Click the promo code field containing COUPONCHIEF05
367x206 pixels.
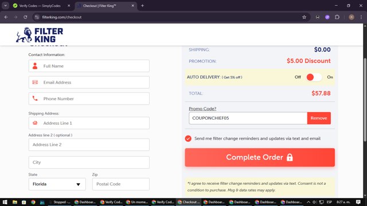click(248, 118)
